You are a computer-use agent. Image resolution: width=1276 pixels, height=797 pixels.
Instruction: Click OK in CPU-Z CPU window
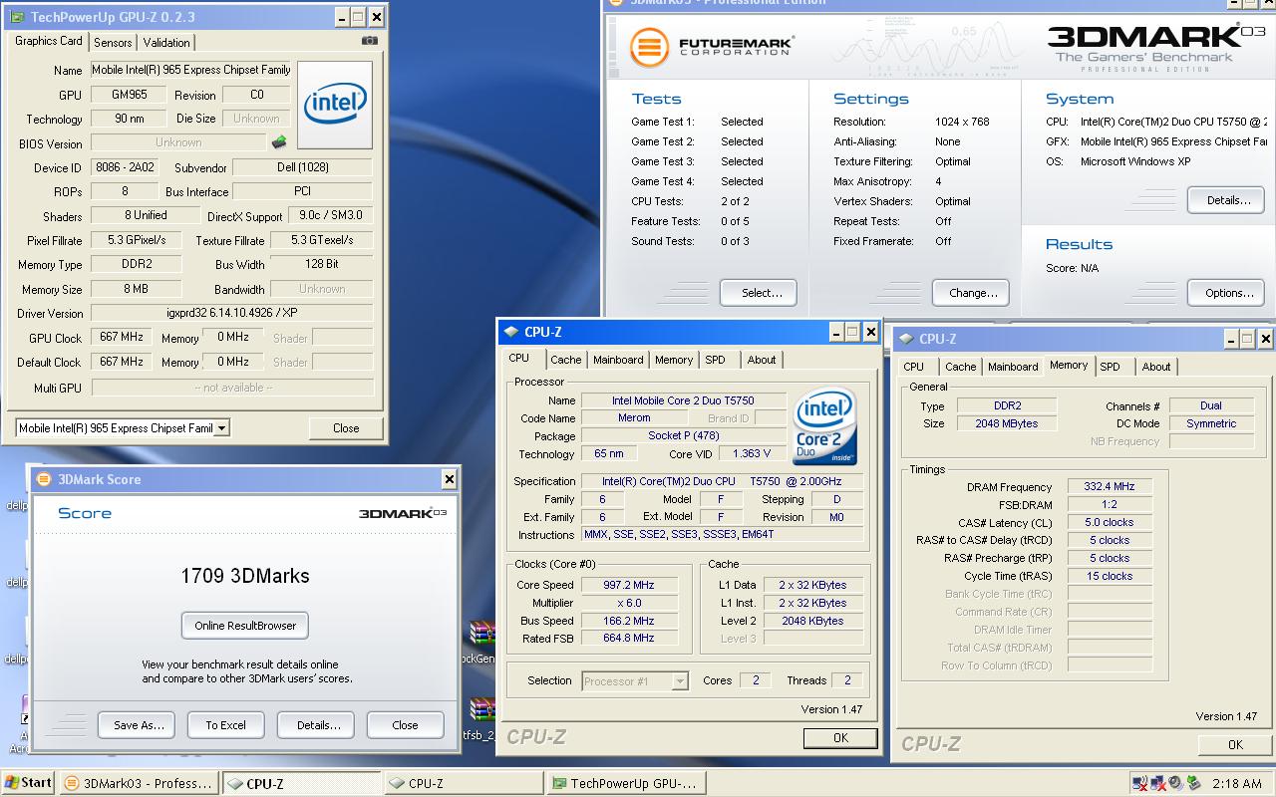840,738
